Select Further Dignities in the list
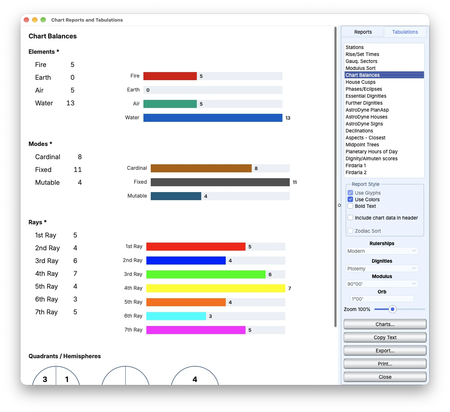Screen dimensions: 450x412 click(x=385, y=103)
